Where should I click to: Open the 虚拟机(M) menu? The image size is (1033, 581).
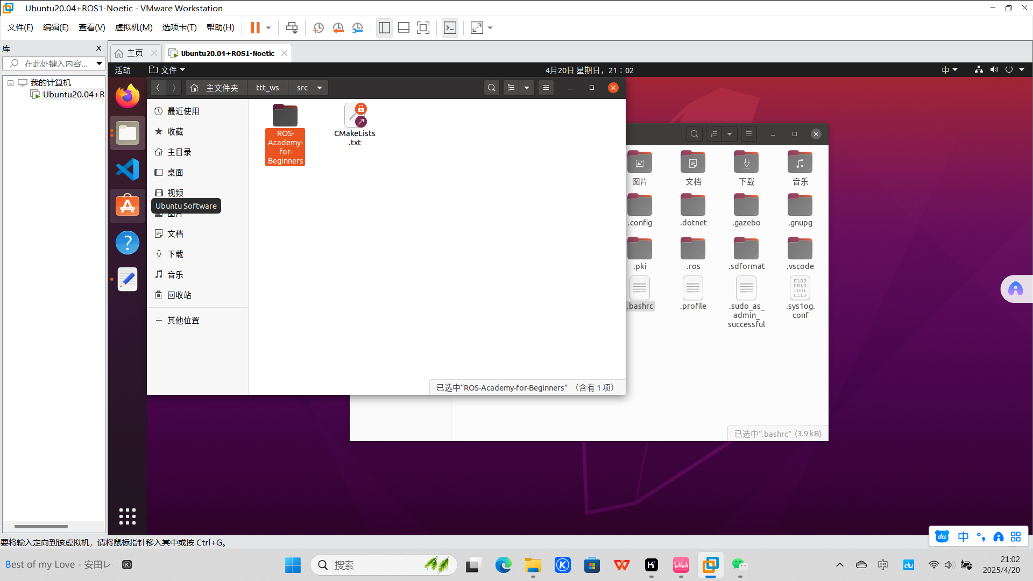[133, 27]
